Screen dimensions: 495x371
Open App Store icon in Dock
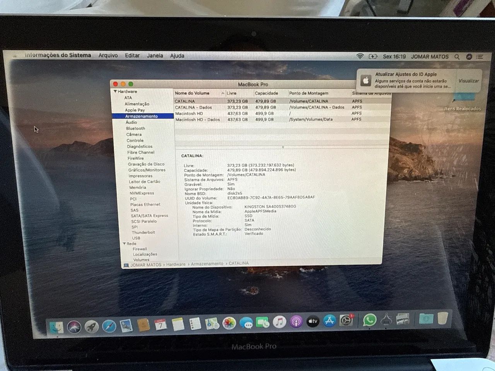click(329, 321)
